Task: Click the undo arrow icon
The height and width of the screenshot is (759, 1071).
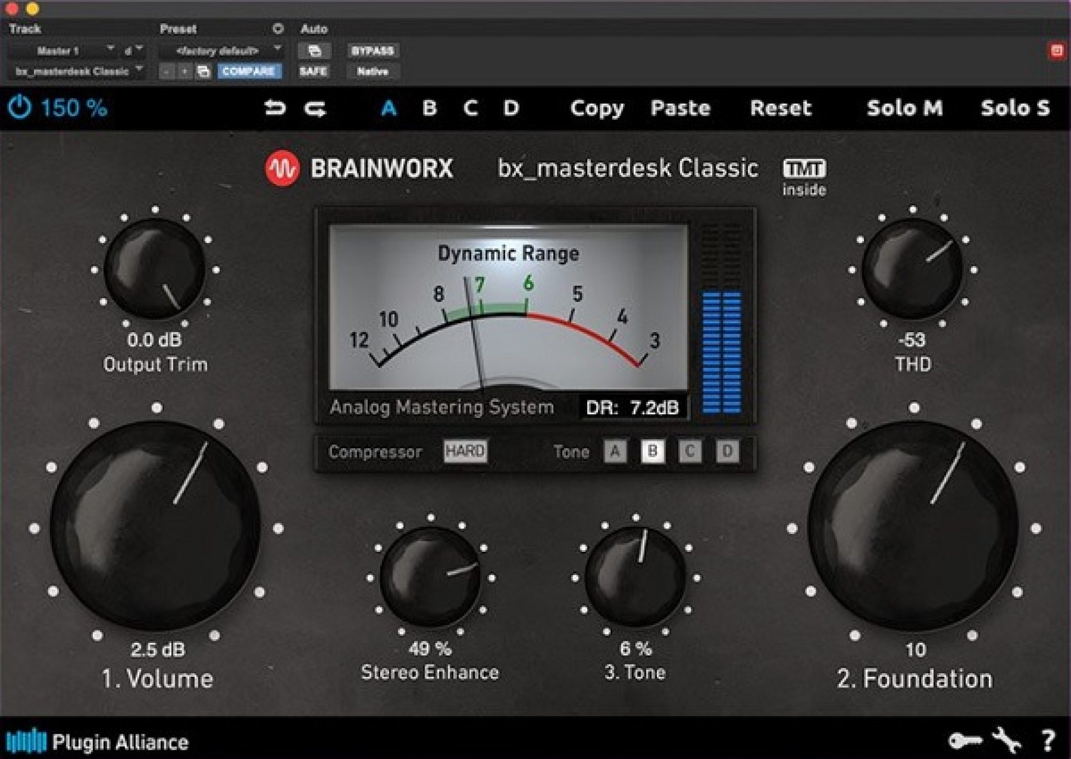Action: coord(275,108)
